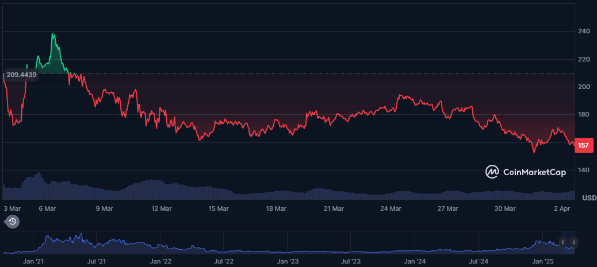This screenshot has height=267, width=597.
Task: Click the 180 price axis label
Action: click(584, 115)
